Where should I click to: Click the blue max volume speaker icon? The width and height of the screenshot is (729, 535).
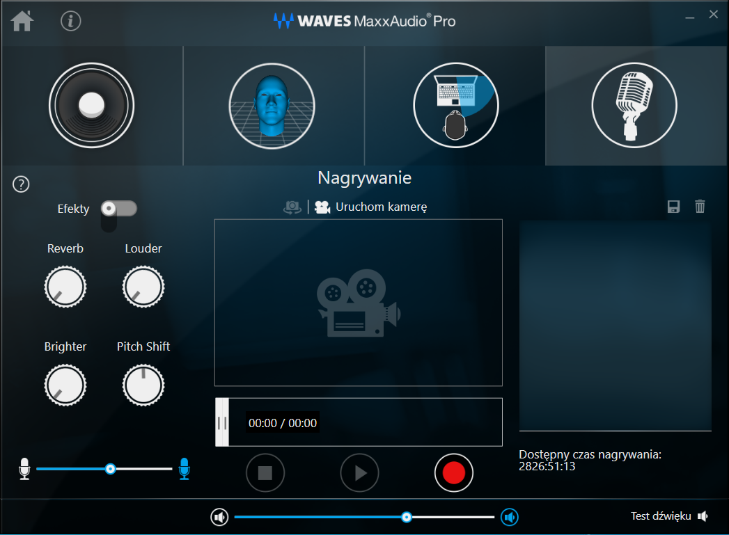510,517
